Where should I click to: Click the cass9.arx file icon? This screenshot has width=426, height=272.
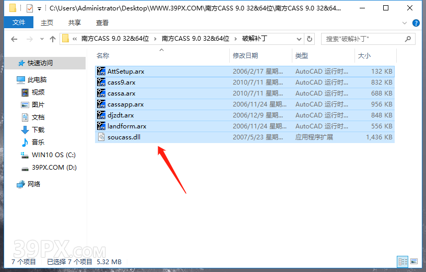point(101,82)
